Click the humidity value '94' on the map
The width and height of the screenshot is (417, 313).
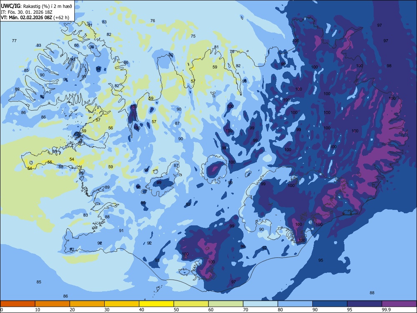point(98,69)
